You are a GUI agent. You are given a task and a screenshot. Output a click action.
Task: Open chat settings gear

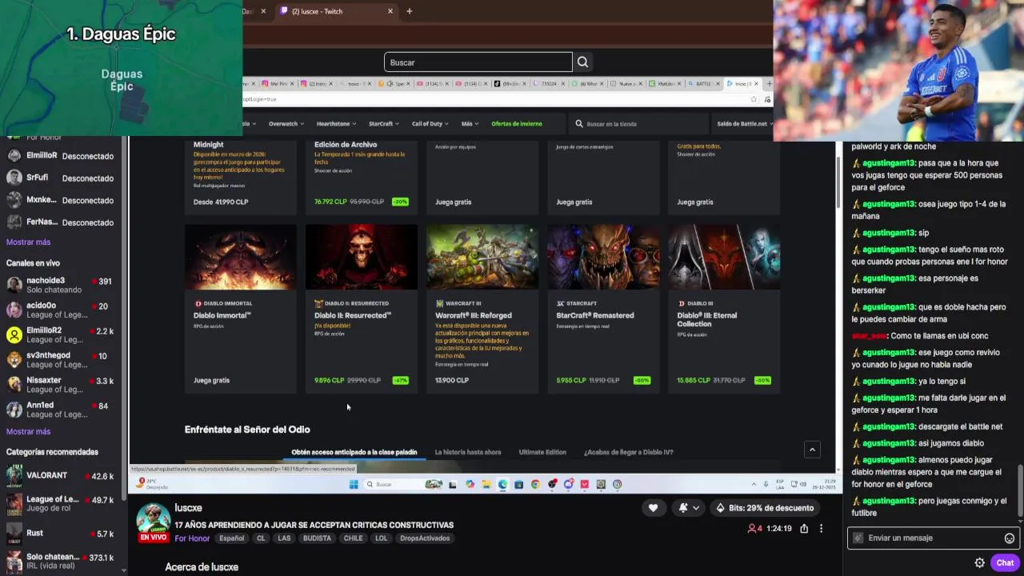[x=979, y=562]
